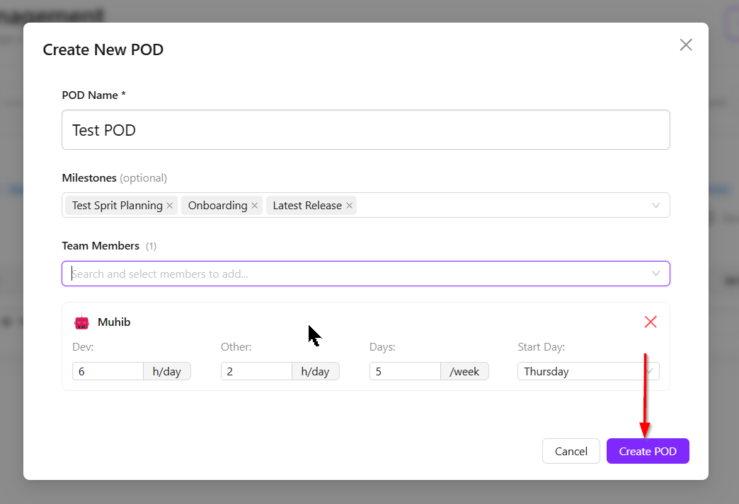Click the Dev hours input field

(x=108, y=372)
